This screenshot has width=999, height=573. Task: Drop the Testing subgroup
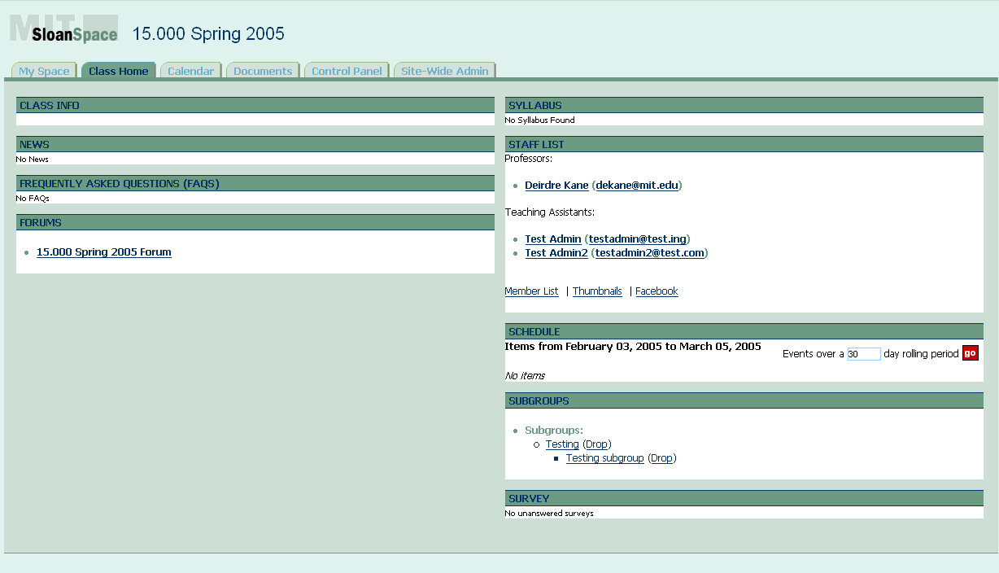(x=661, y=457)
